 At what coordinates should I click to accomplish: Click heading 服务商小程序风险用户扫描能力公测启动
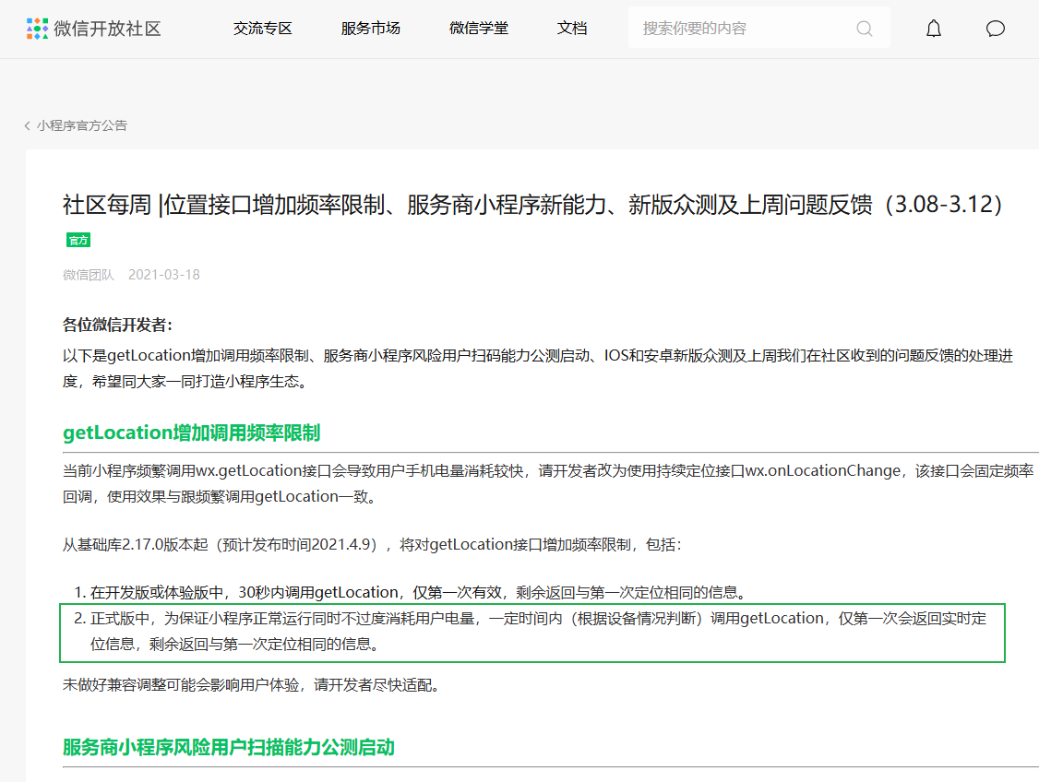tap(229, 748)
